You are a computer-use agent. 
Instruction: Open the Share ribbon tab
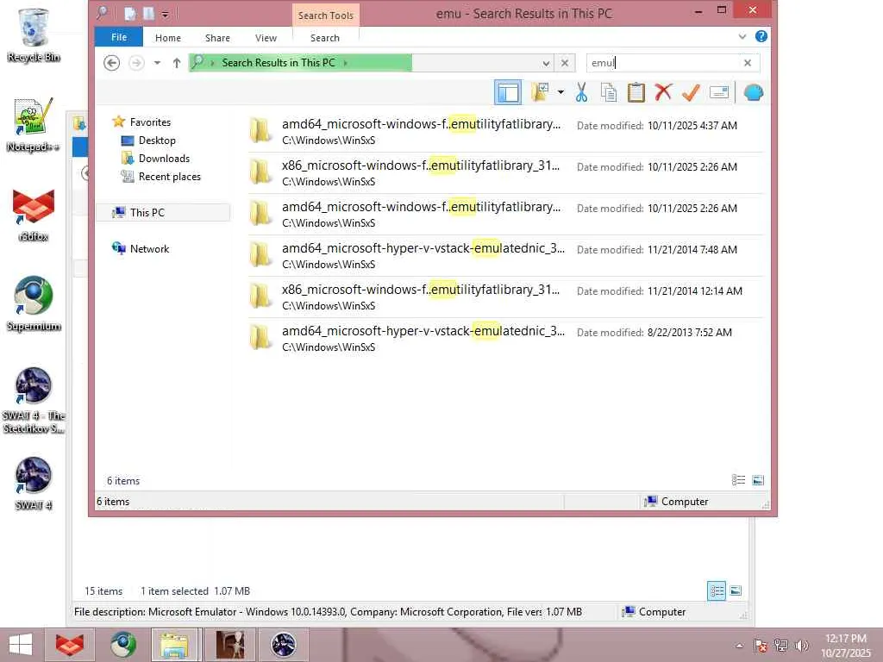click(x=217, y=38)
